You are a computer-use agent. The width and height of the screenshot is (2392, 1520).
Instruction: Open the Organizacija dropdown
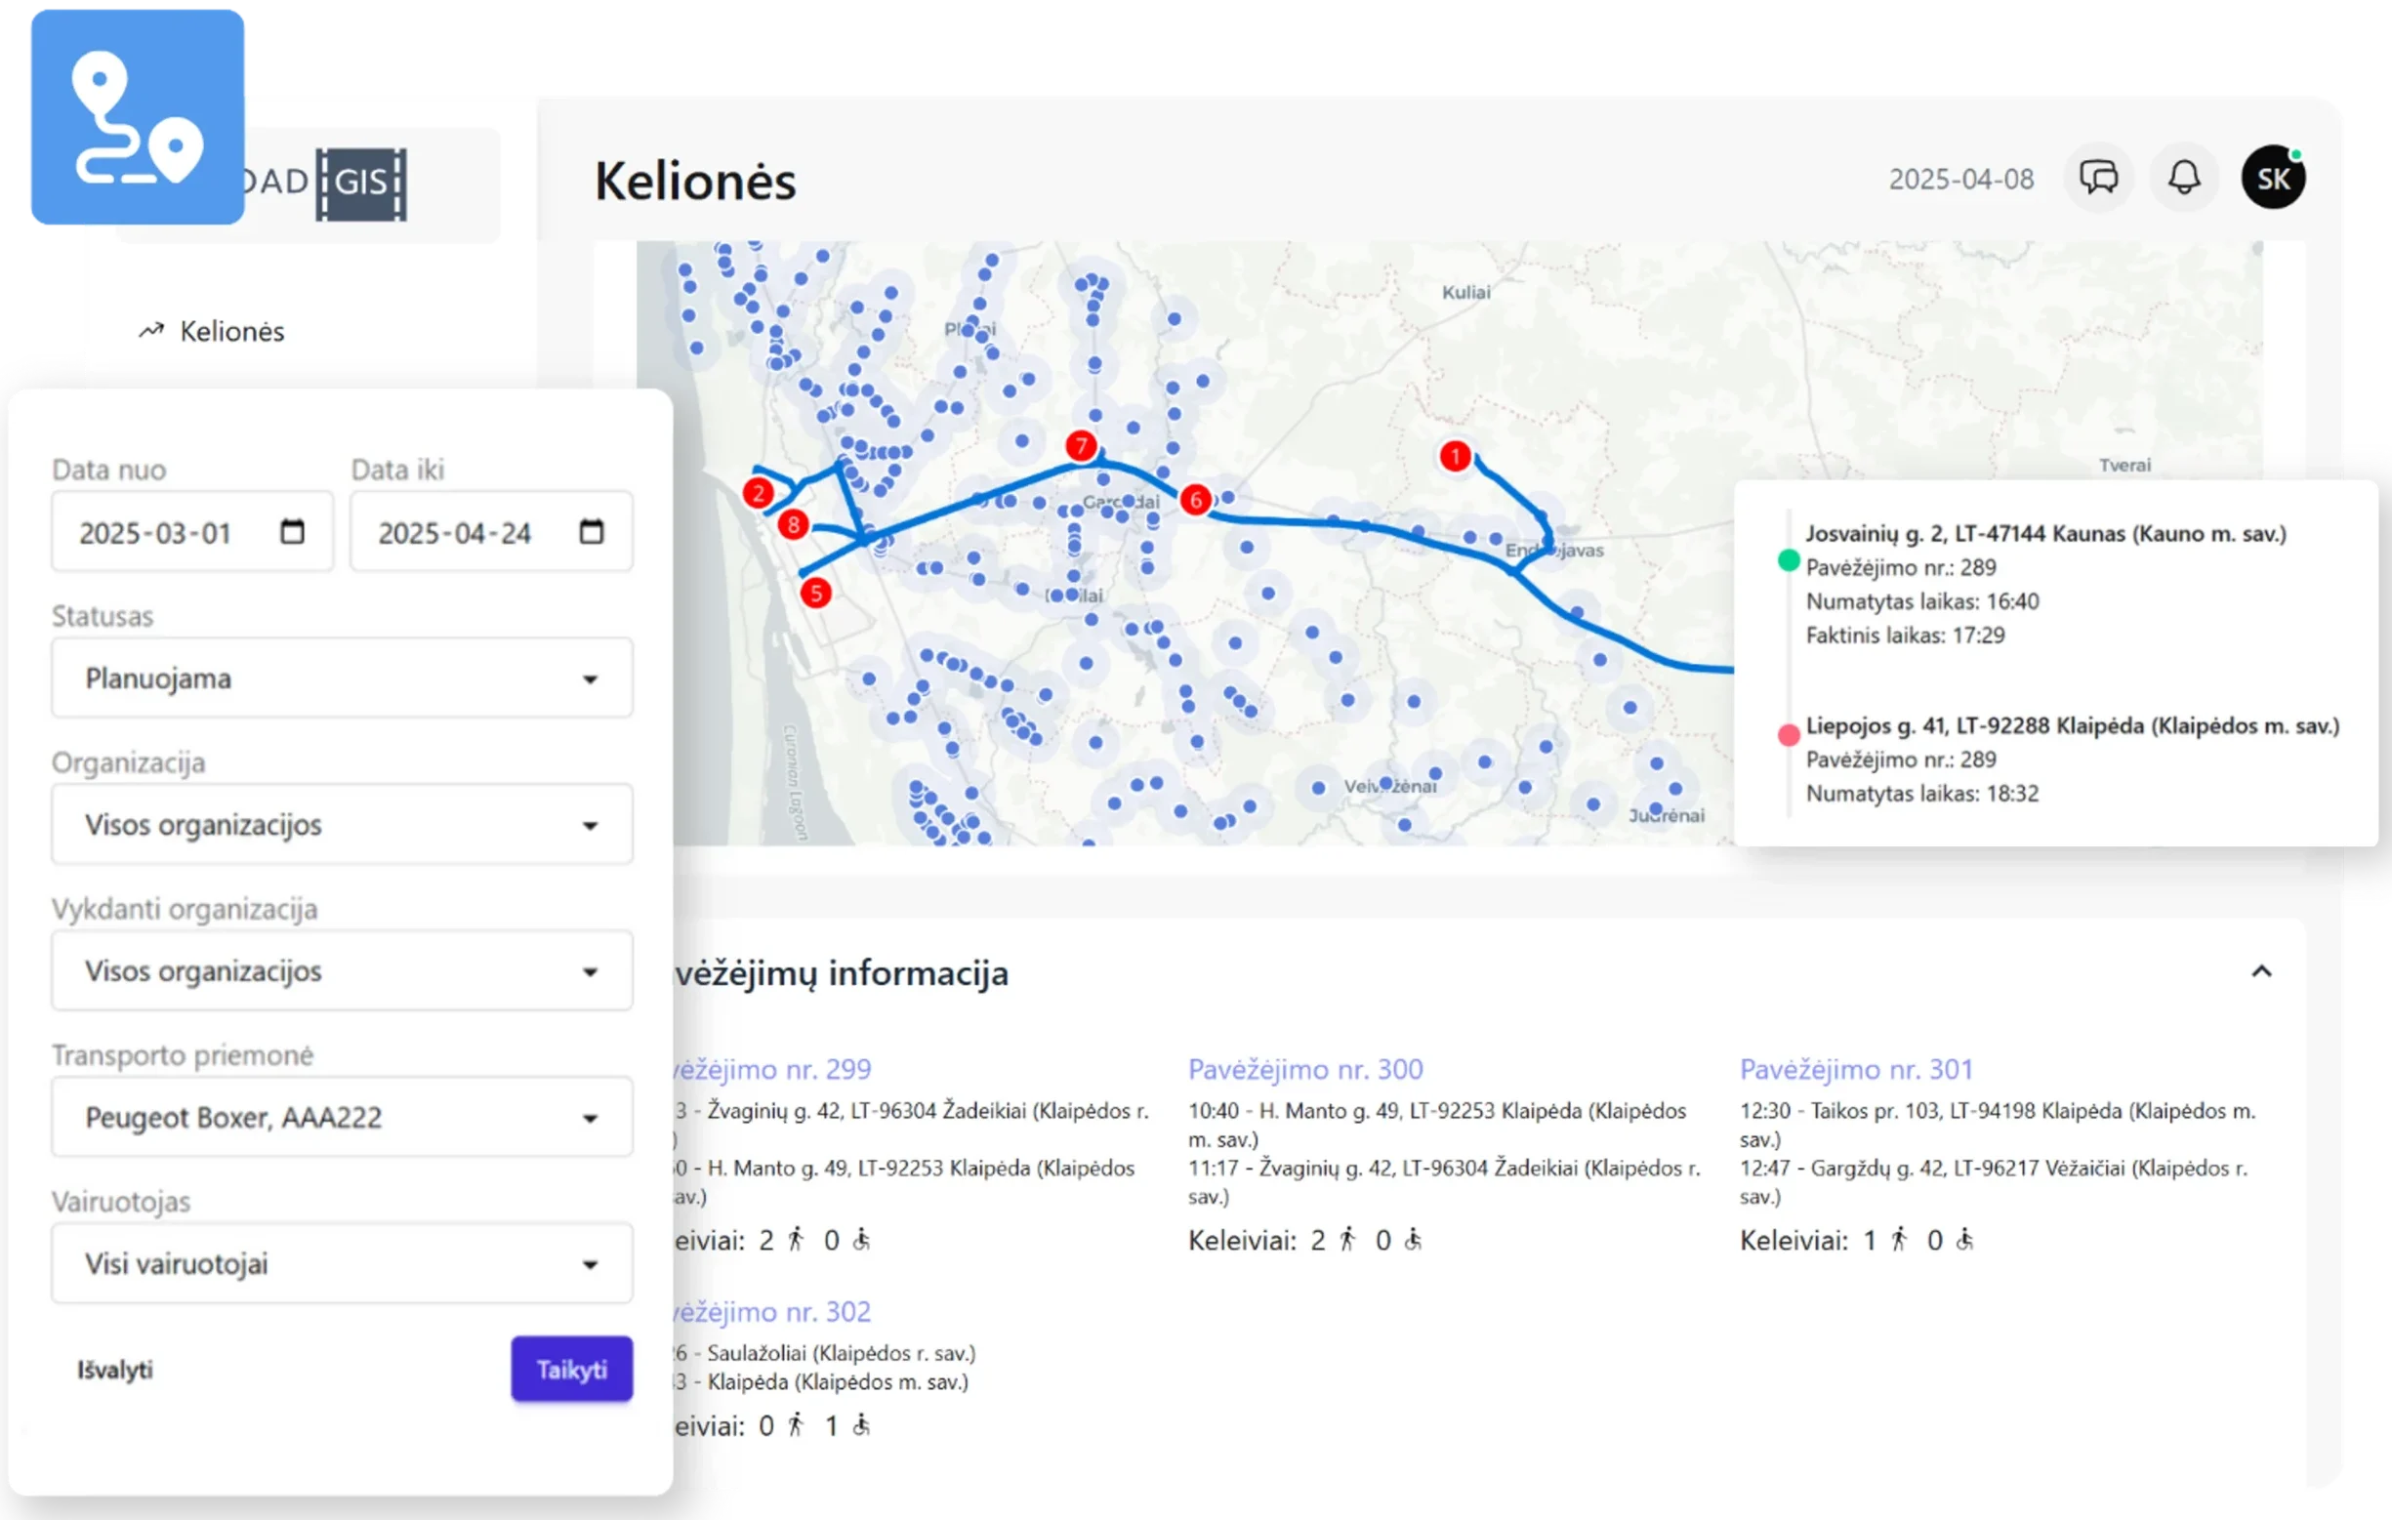[342, 825]
